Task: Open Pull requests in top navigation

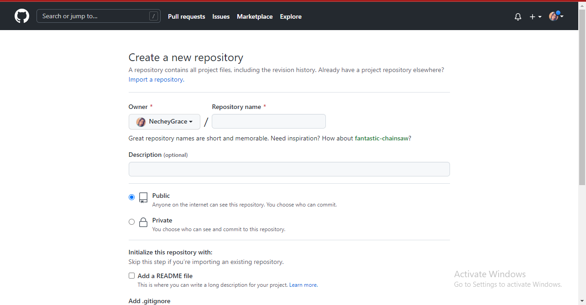Action: [x=186, y=16]
